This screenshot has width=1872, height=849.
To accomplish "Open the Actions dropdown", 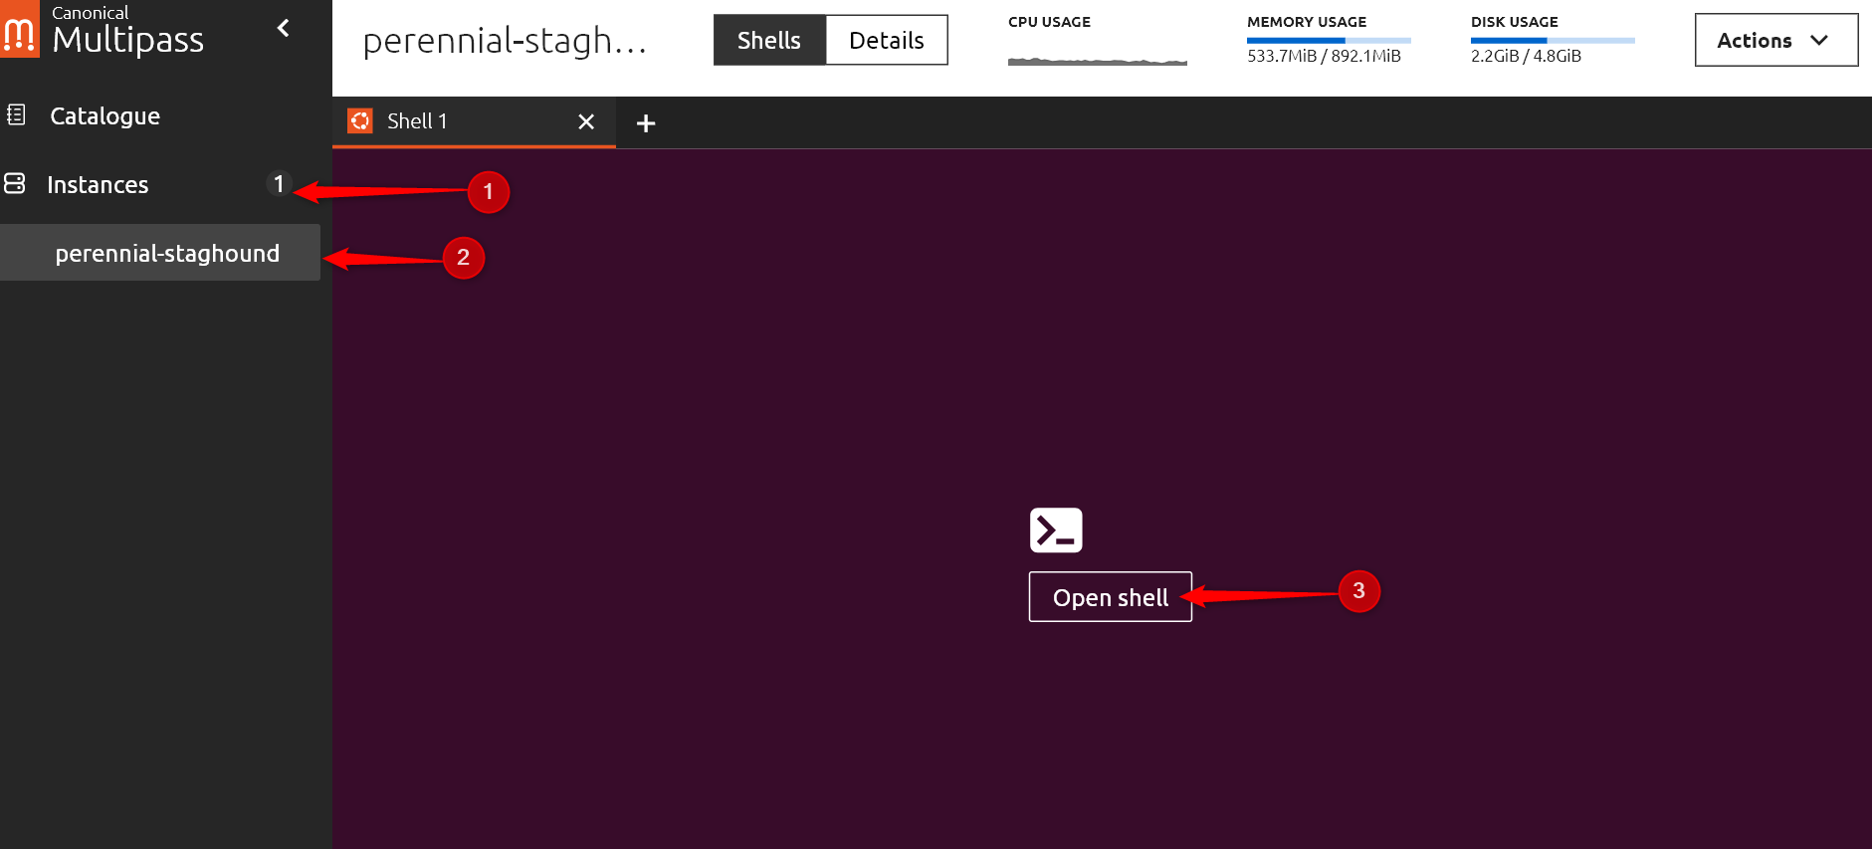I will tap(1776, 40).
